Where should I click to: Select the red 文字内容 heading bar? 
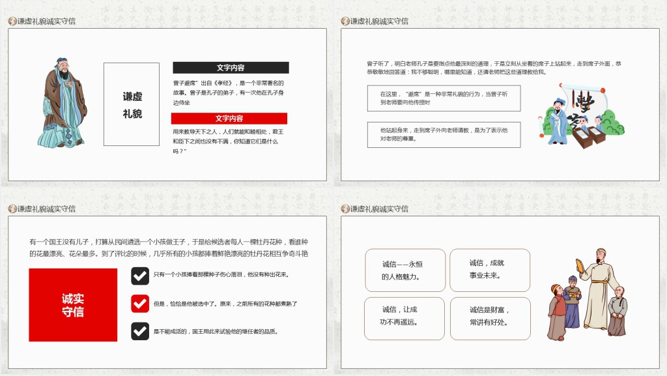point(229,119)
